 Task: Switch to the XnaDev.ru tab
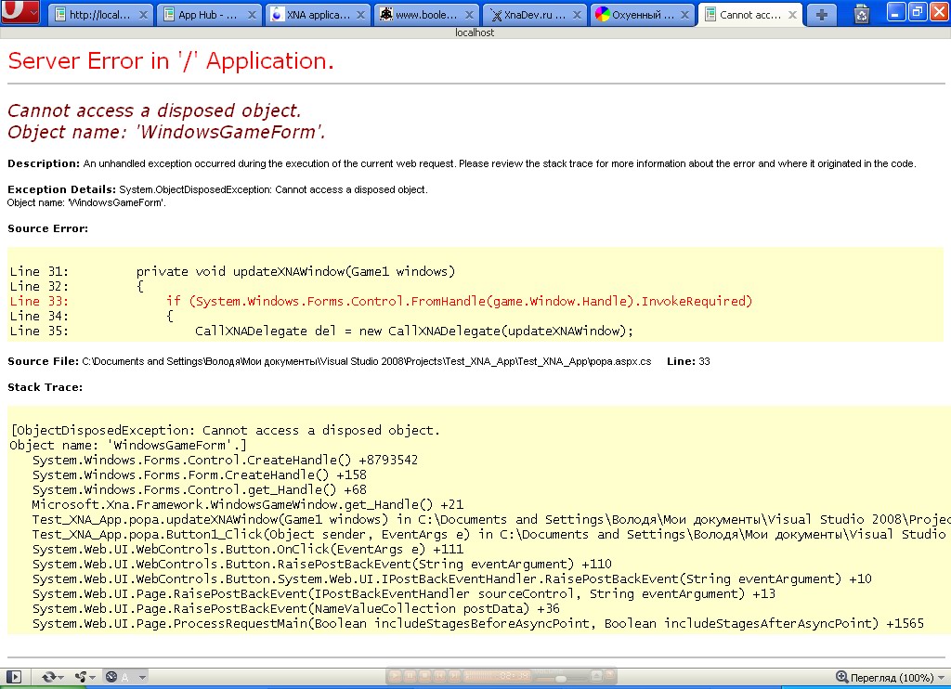click(532, 15)
